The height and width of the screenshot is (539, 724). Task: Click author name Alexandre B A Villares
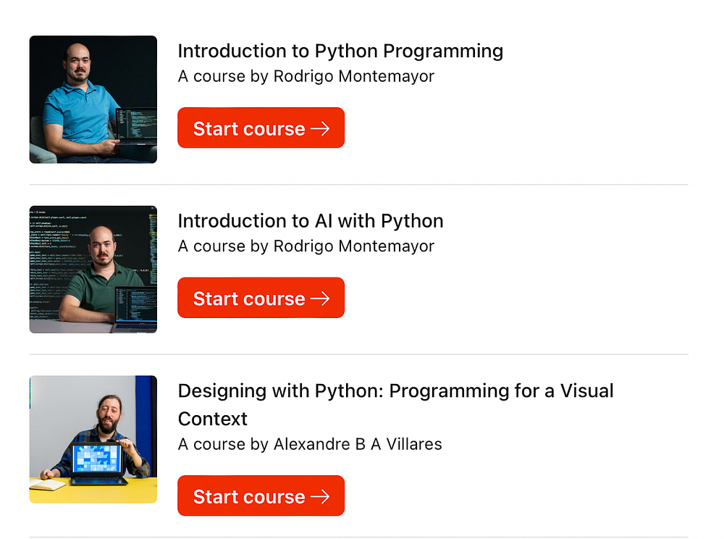358,444
